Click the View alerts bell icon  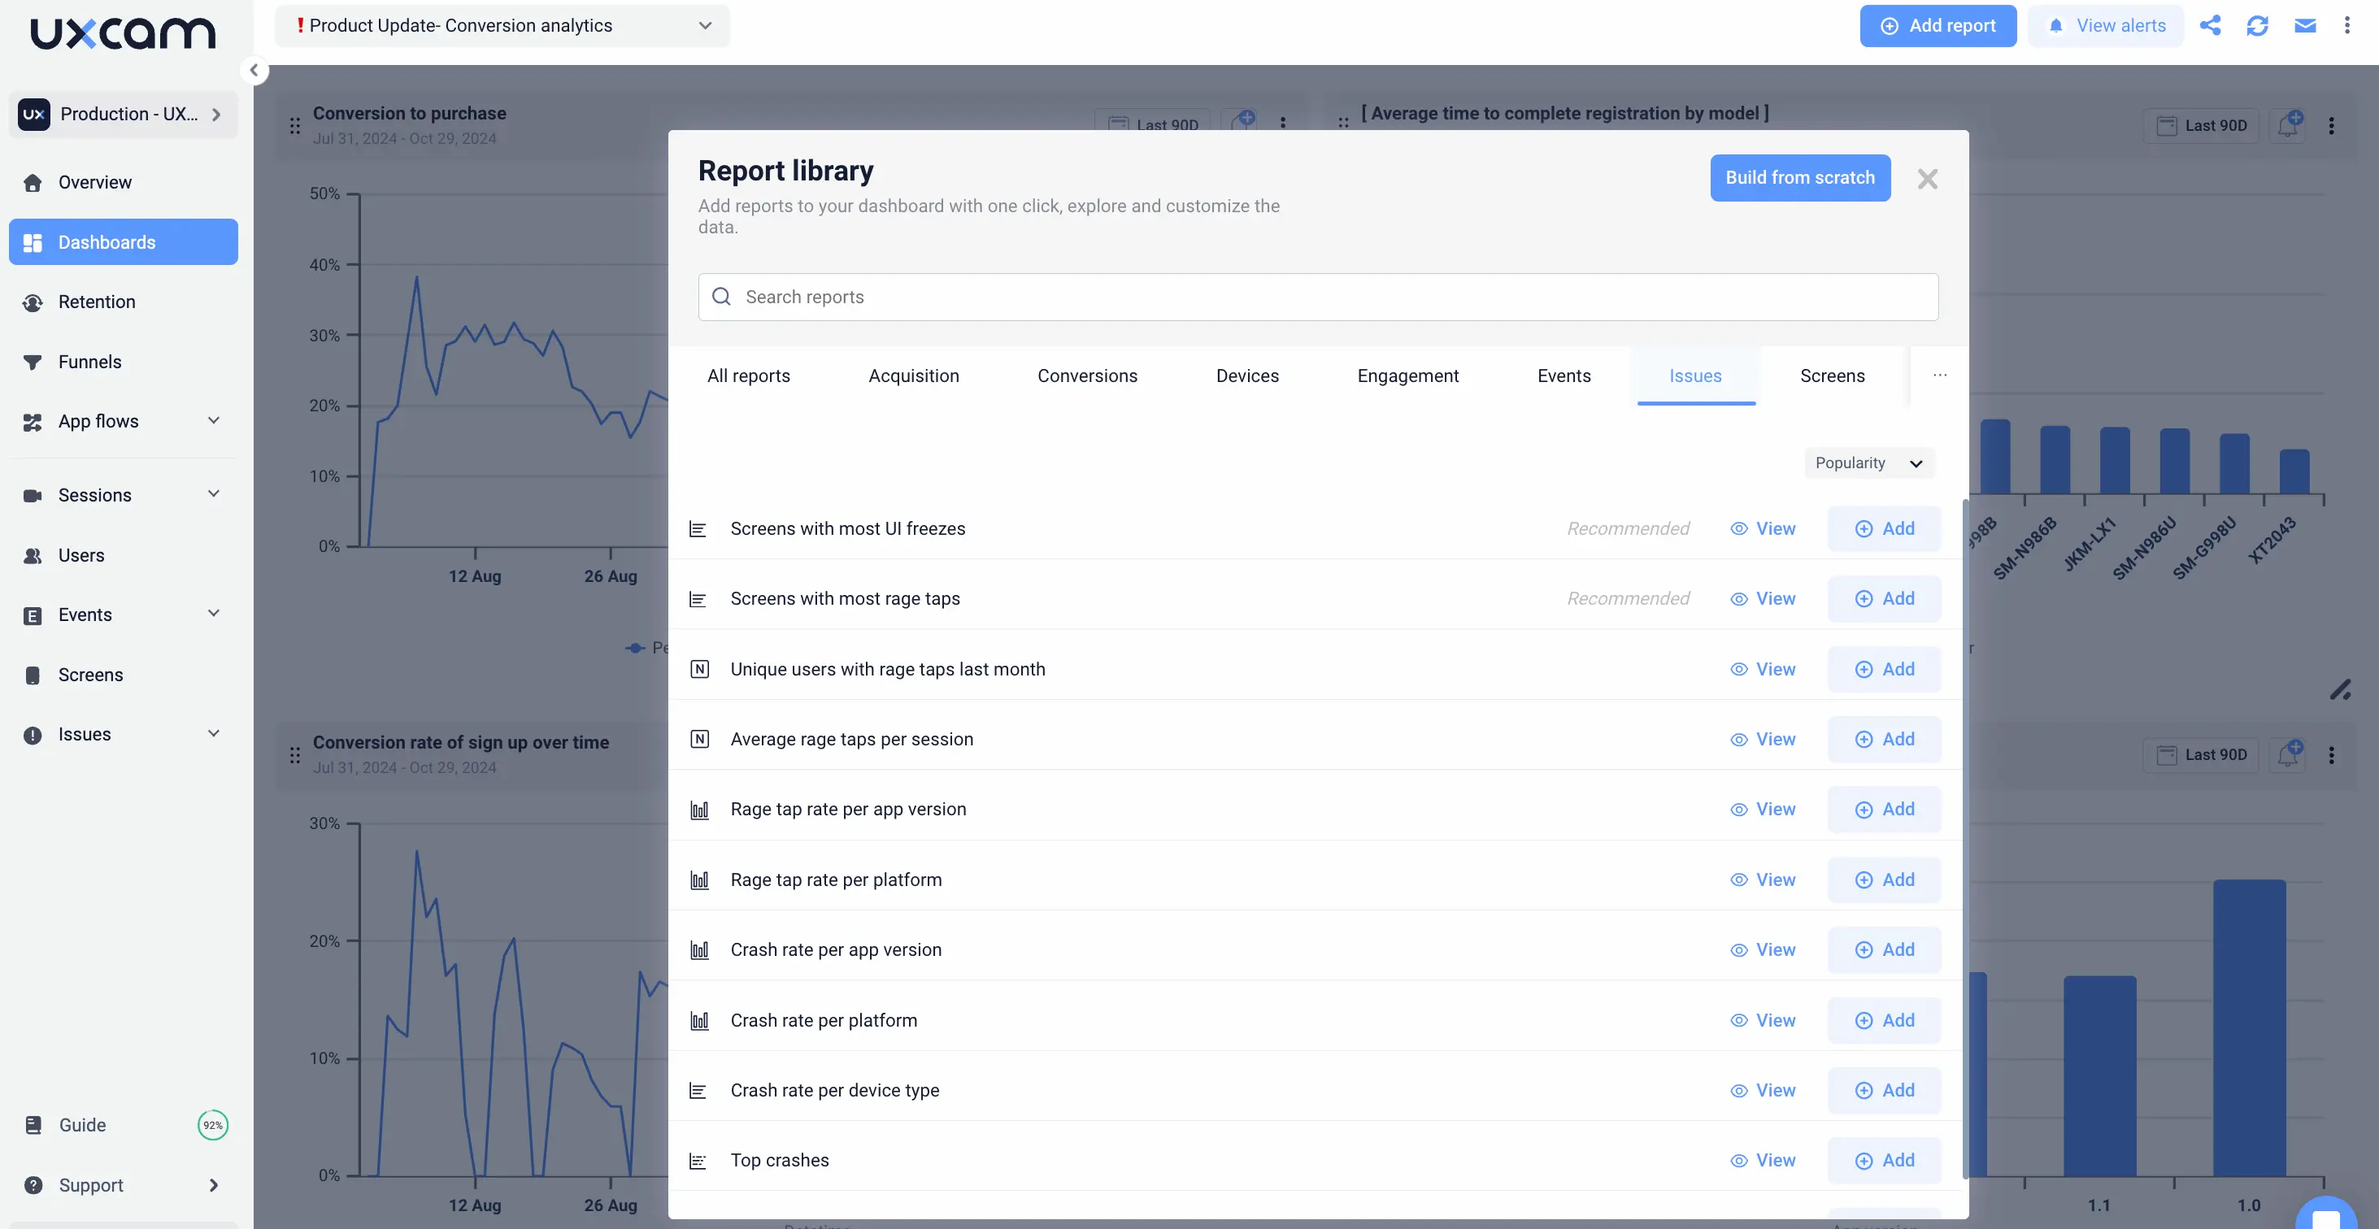click(2056, 25)
